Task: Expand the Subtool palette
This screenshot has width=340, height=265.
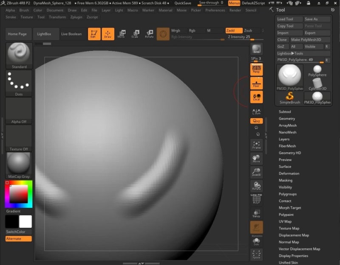Action: click(x=285, y=112)
